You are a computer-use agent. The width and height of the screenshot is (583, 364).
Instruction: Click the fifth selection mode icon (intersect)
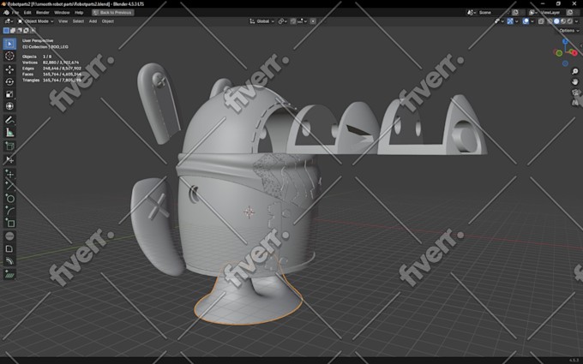pyautogui.click(x=33, y=31)
